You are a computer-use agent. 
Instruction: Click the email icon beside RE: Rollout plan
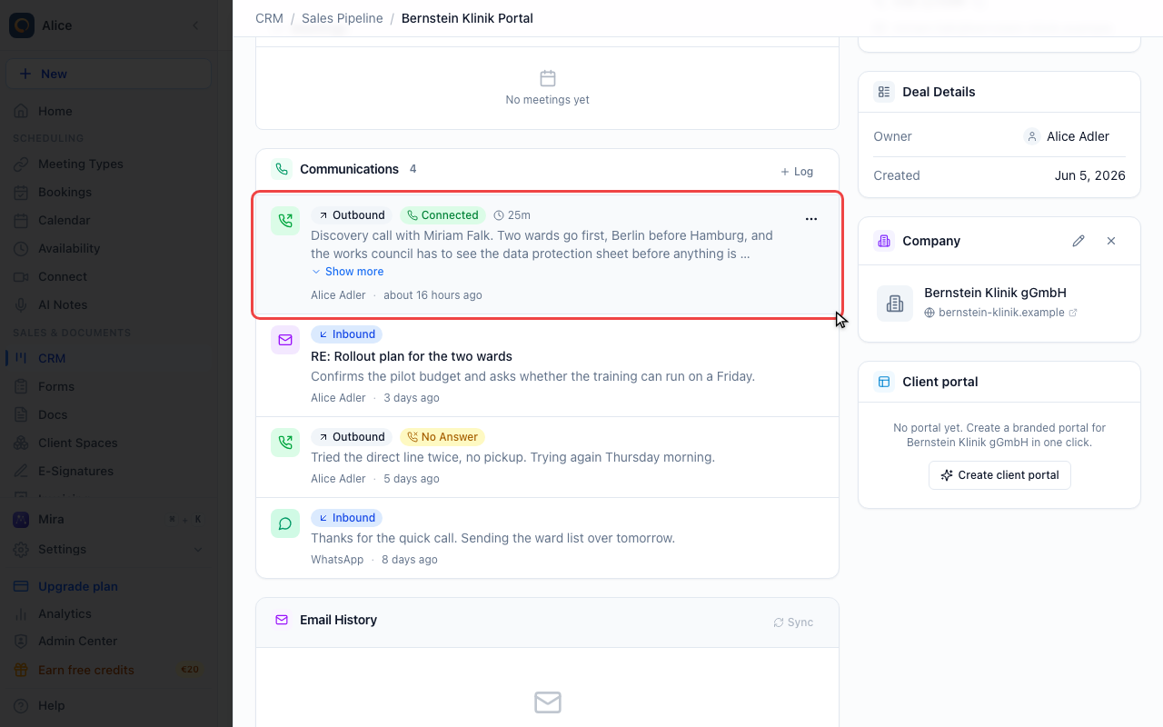285,340
